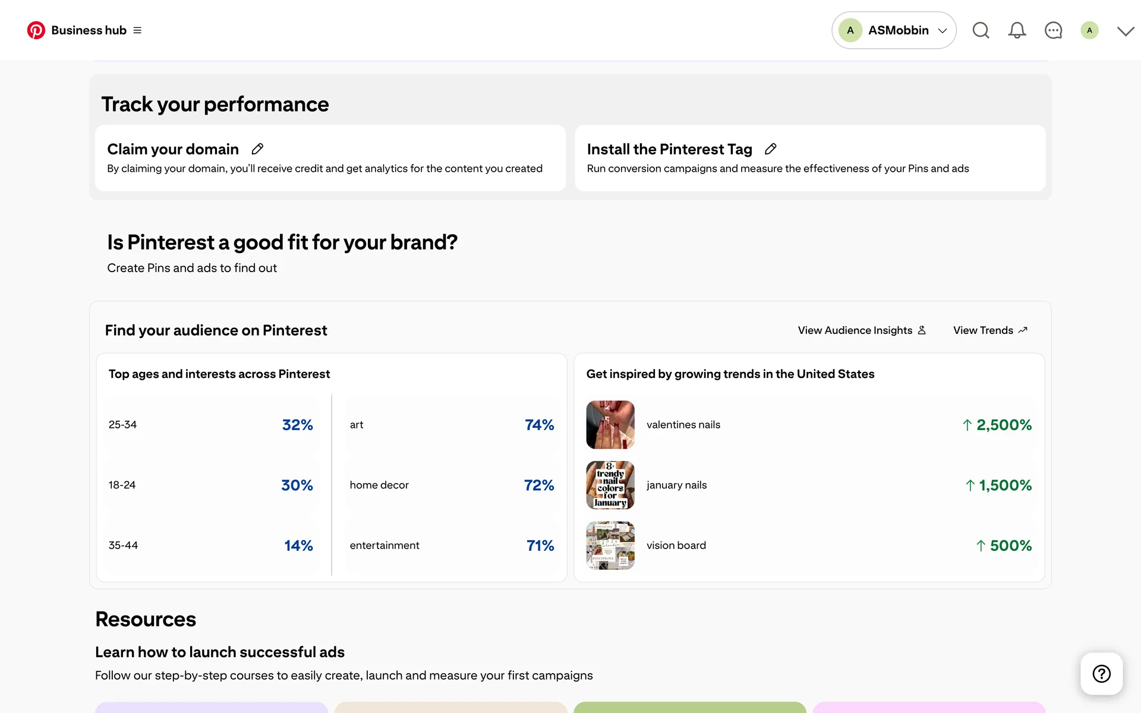Expand the far-right account chevron menu
This screenshot has height=713, width=1141.
pos(1126,31)
